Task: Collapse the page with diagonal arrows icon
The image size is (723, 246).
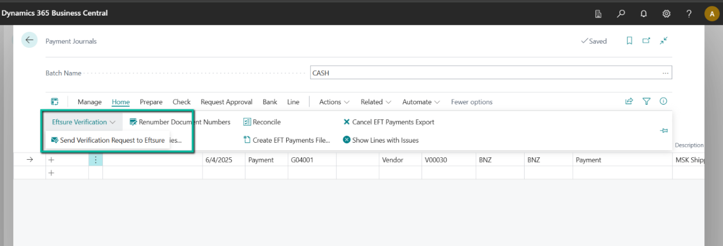Action: coord(664,41)
